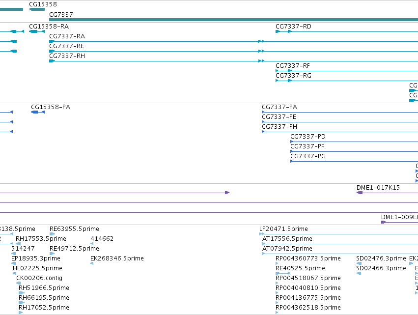Click the 514247 feature label
Viewport: 418px width, 315px height.
point(23,249)
